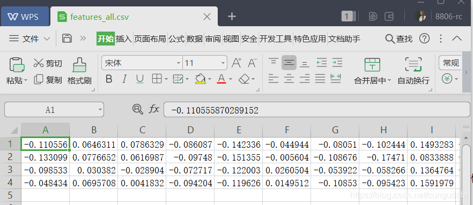Click the currency (¥) number format icon

447,79
